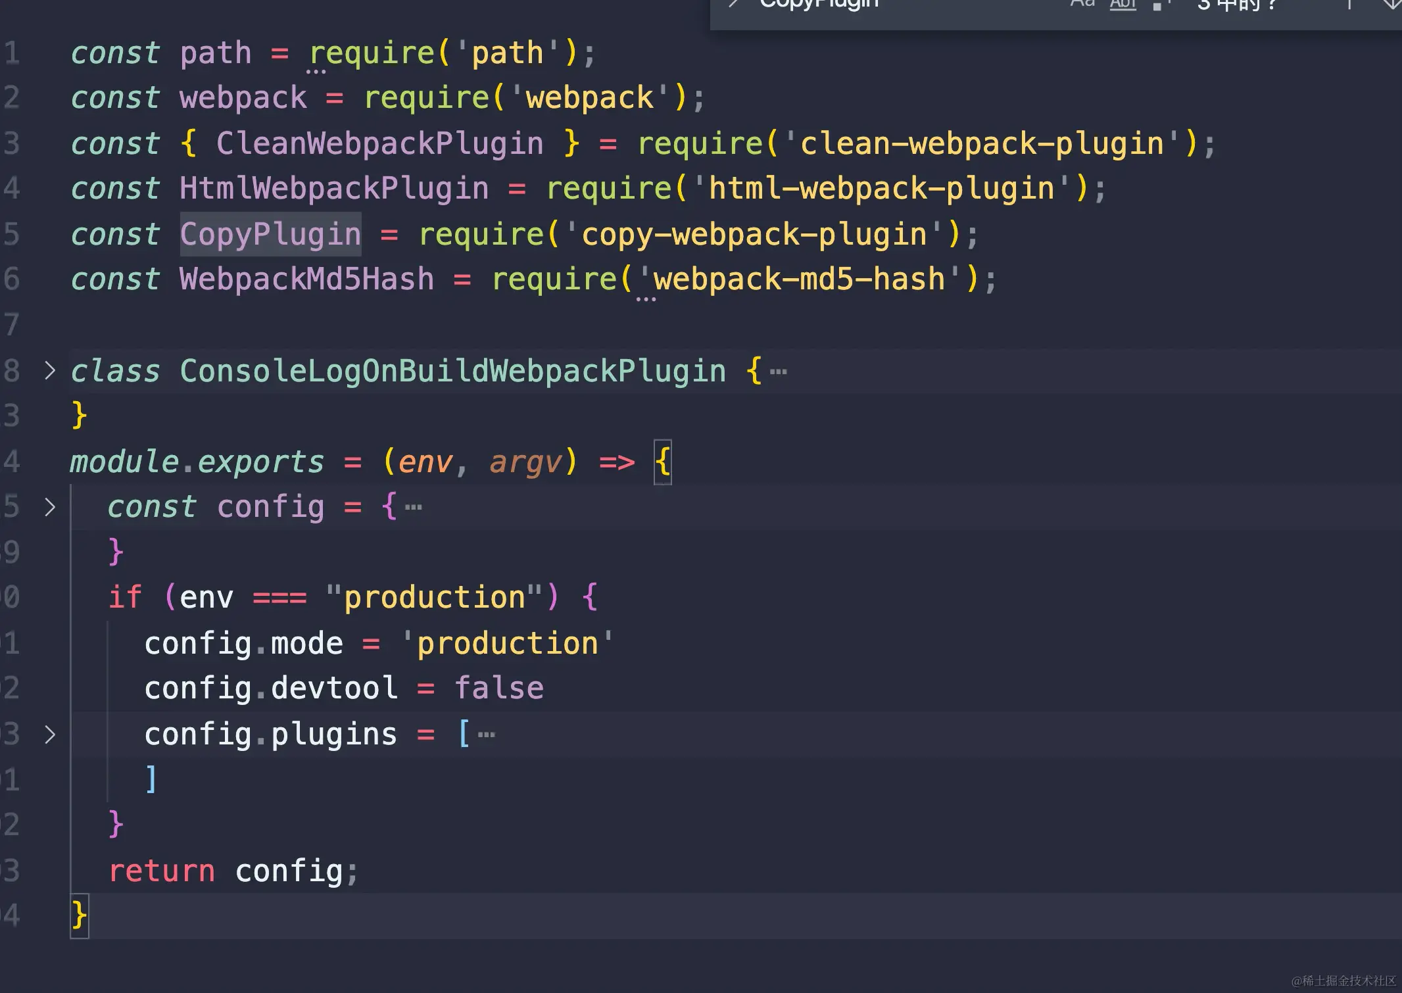This screenshot has width=1402, height=993.
Task: Click highlighted closing brace at file end
Action: click(80, 915)
